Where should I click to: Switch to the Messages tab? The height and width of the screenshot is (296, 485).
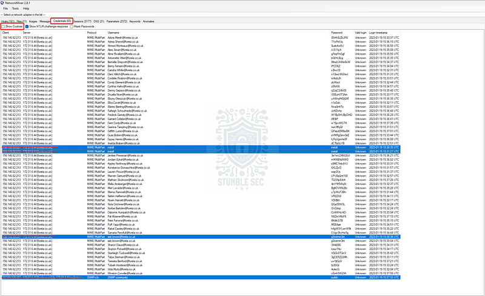(44, 21)
